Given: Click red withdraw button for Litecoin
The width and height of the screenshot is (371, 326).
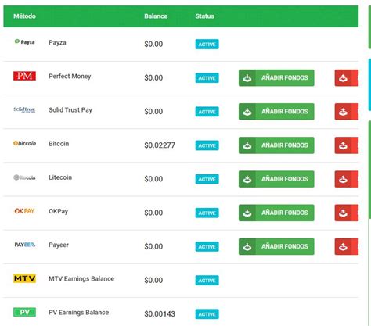Looking at the screenshot, I should (x=347, y=179).
